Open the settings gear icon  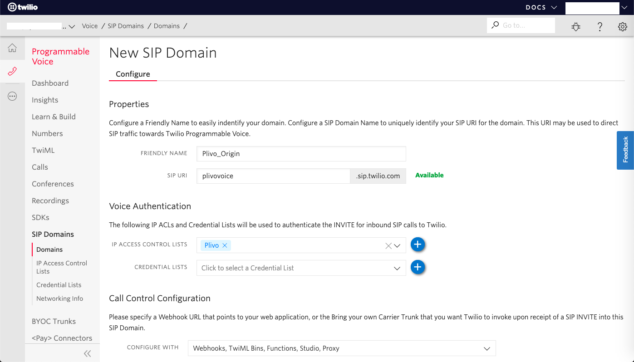click(622, 26)
